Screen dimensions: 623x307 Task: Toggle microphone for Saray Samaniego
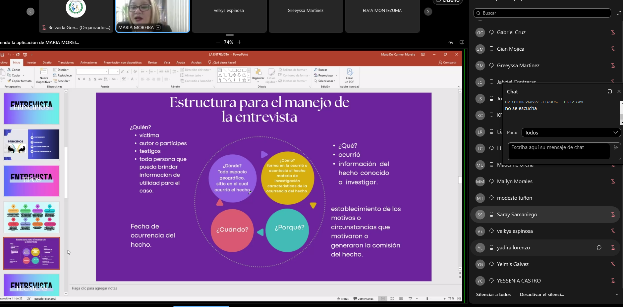tap(613, 215)
